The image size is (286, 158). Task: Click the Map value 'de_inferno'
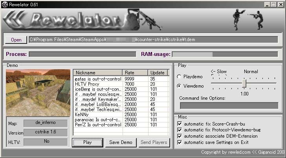click(x=46, y=123)
